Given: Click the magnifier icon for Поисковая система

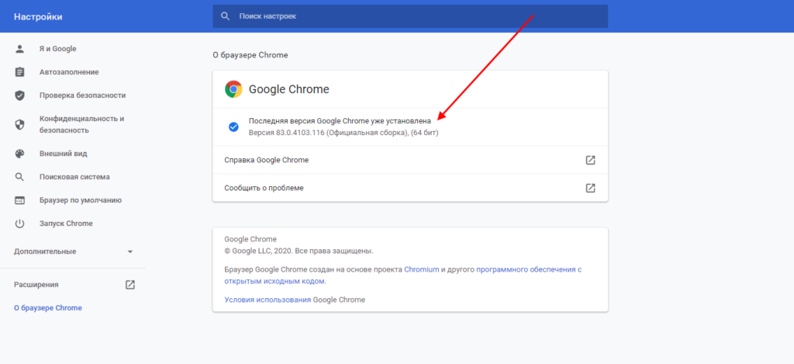Looking at the screenshot, I should click(x=20, y=177).
